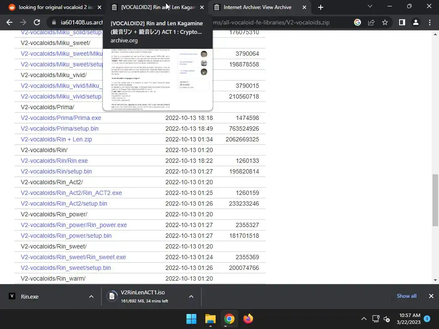The height and width of the screenshot is (329, 439).
Task: Show all downloads
Action: (x=406, y=296)
